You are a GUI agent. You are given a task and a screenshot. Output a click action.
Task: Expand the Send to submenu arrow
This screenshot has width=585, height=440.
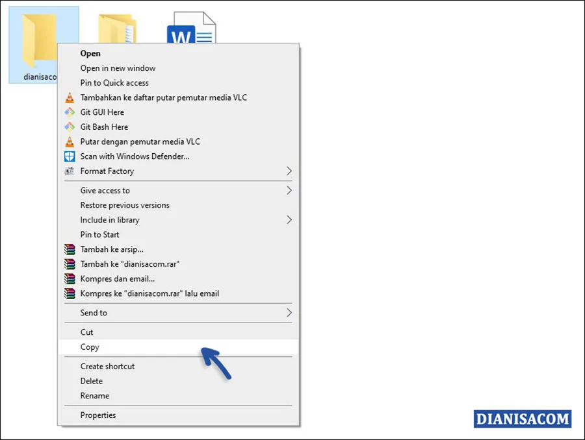[x=290, y=312]
